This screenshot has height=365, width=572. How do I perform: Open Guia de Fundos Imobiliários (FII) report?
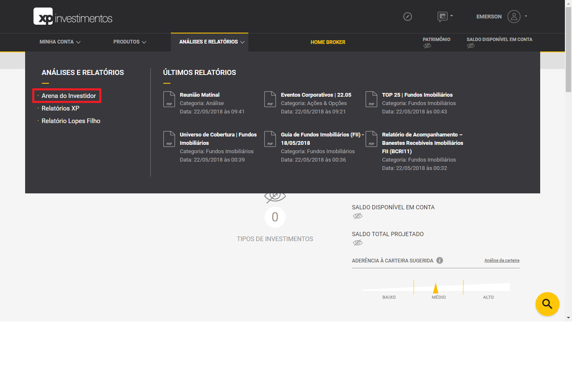[322, 139]
